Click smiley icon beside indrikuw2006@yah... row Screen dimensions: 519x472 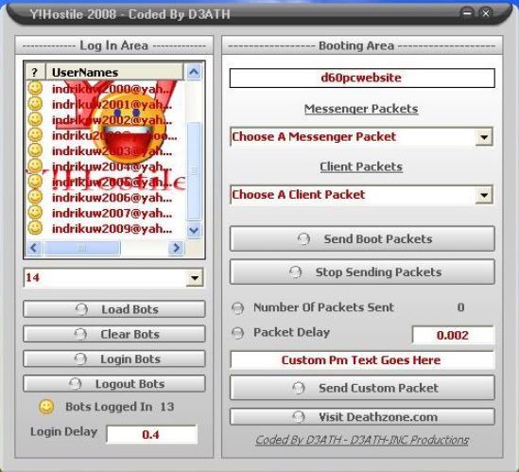[x=35, y=197]
